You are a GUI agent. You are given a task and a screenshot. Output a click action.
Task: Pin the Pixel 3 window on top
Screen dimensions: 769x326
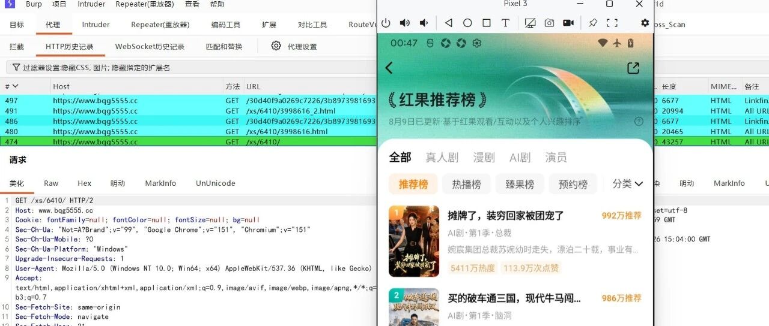pyautogui.click(x=593, y=23)
